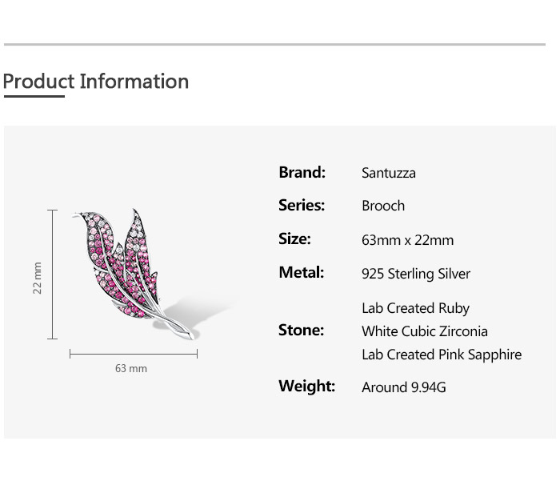Click the 22 mm height dimension label

(x=38, y=278)
